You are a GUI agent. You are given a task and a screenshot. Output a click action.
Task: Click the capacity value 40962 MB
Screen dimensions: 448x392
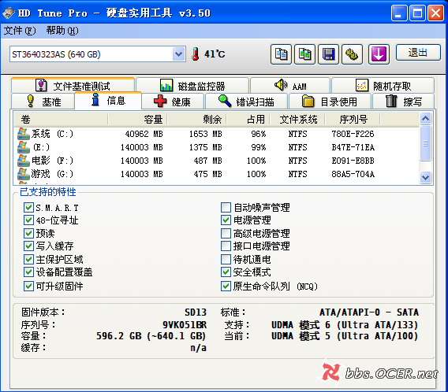144,134
